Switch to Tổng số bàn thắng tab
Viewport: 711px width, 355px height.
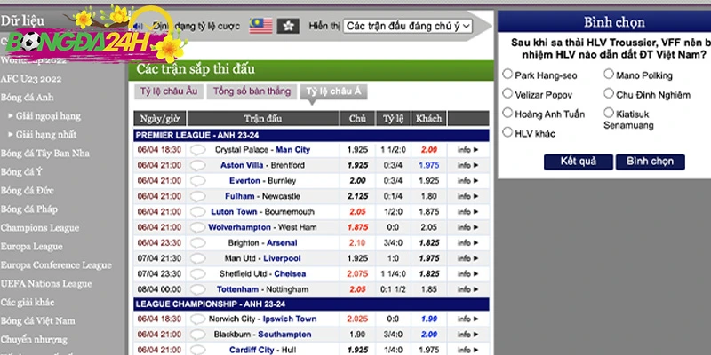click(x=252, y=91)
